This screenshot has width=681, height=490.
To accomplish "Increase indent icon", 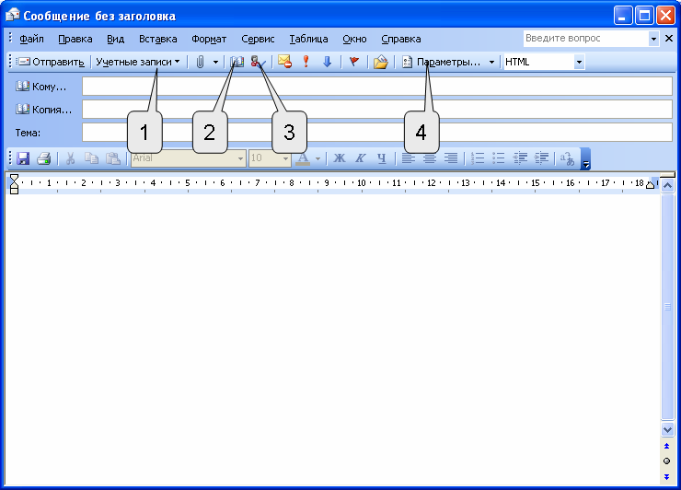I will pos(541,158).
